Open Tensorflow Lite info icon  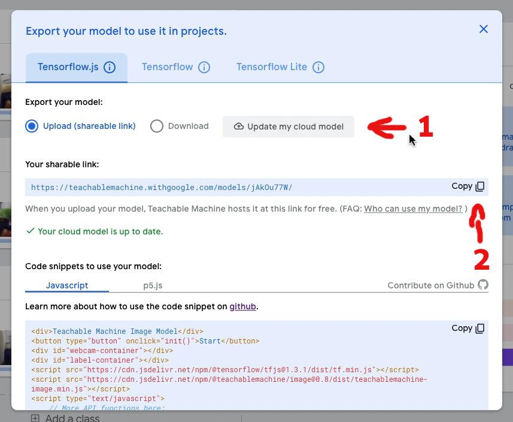[x=318, y=67]
